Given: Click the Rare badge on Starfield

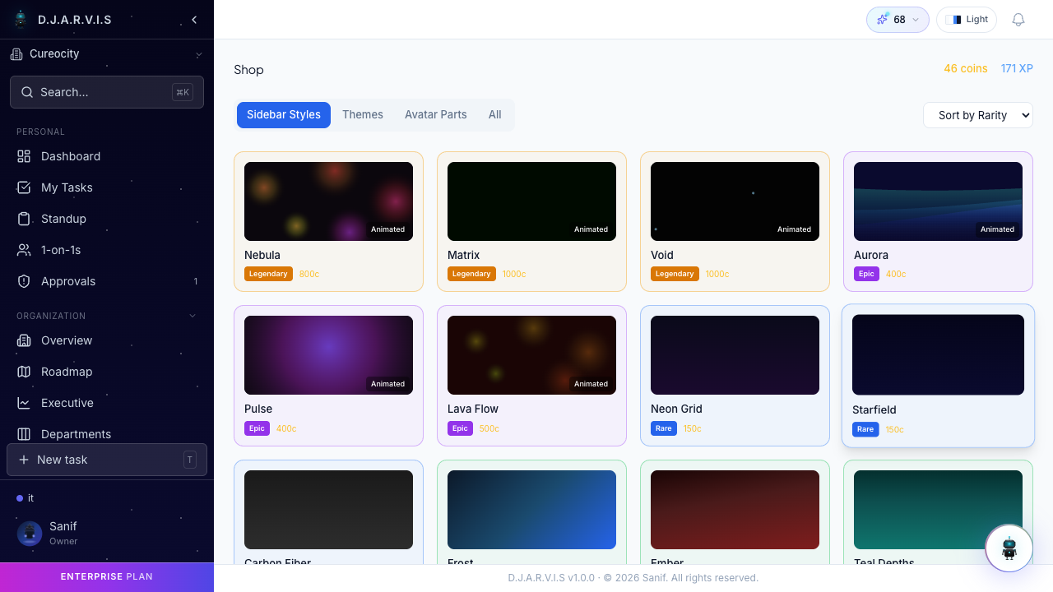Looking at the screenshot, I should [865, 429].
